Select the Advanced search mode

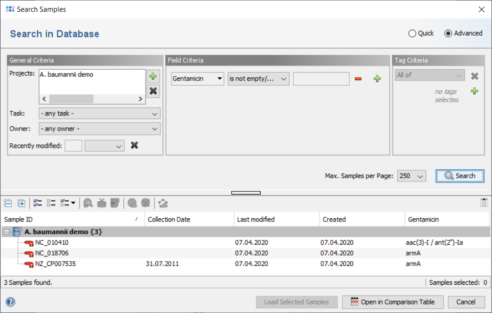tap(448, 33)
